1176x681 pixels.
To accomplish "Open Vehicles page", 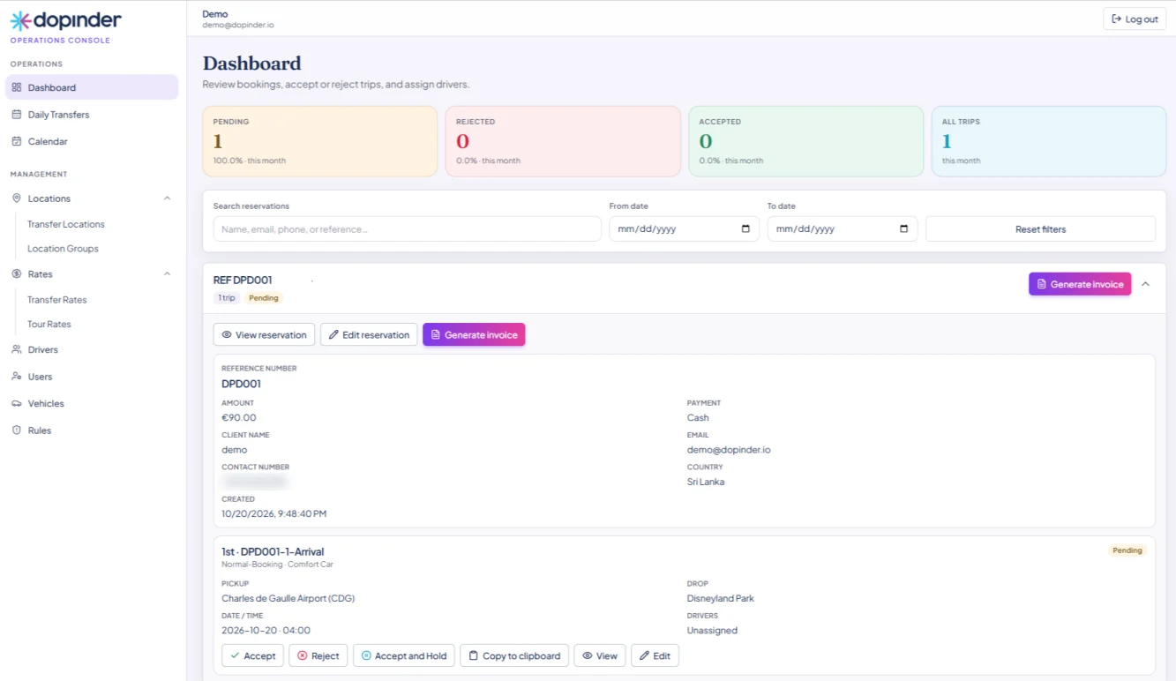I will coord(92,403).
